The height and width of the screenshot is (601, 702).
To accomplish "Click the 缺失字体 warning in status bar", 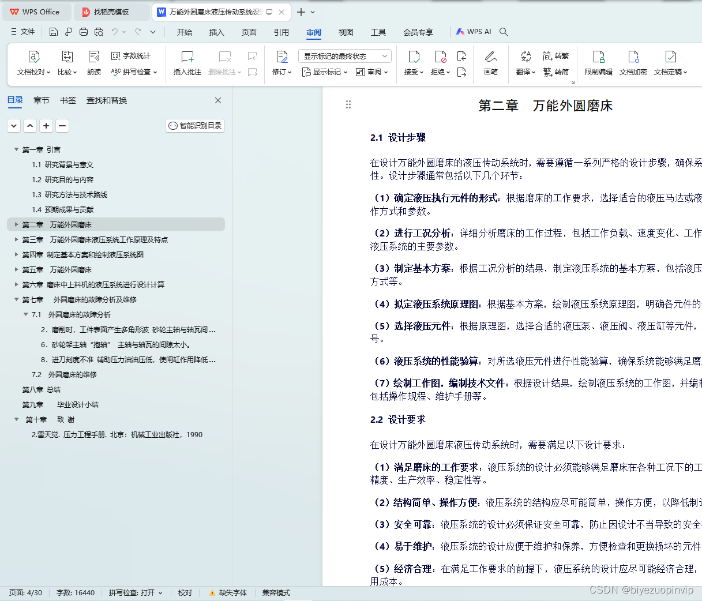I will 228,593.
